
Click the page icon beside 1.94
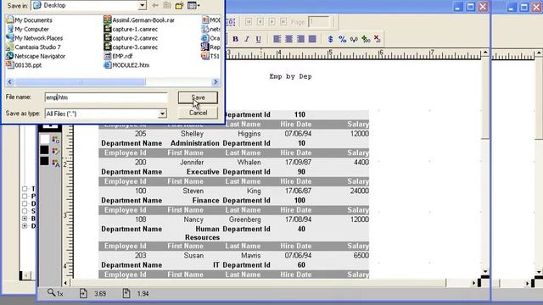point(126,293)
